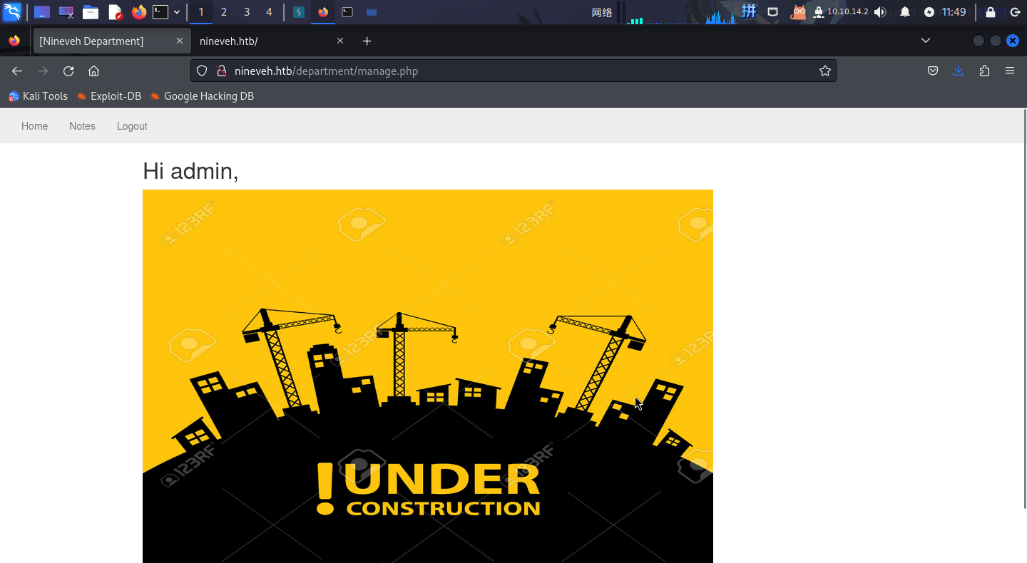Screen dimensions: 1027x563
Task: Launch the text editor from the panel
Action: 115,12
